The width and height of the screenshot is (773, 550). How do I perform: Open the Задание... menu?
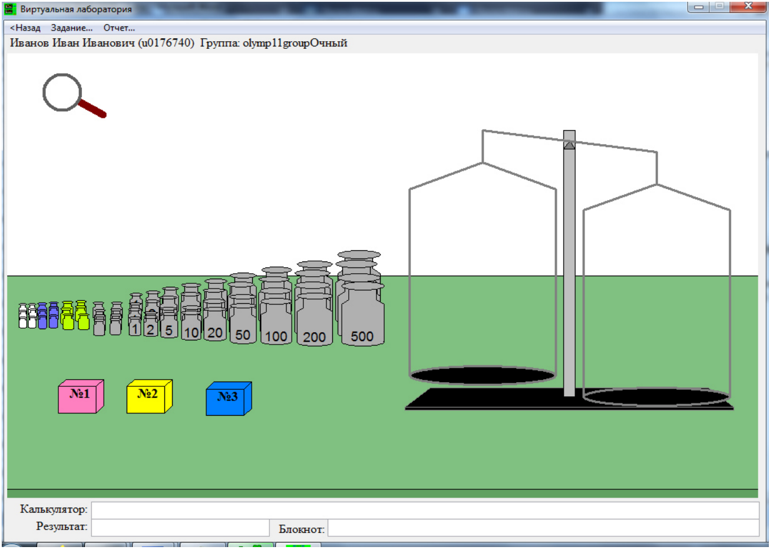click(72, 28)
